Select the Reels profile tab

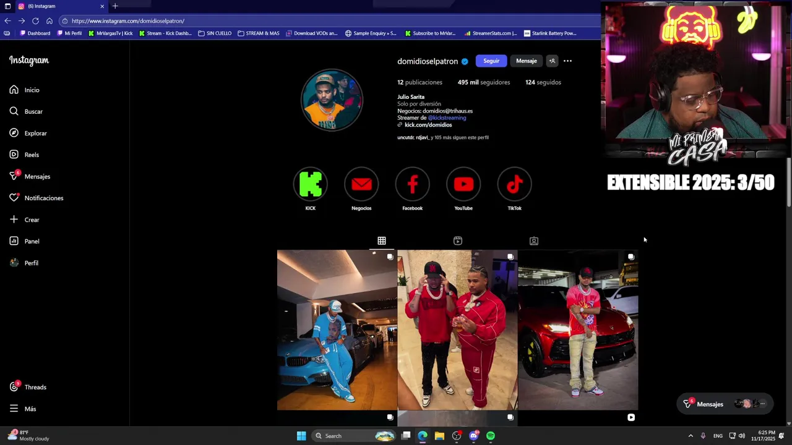(x=458, y=241)
